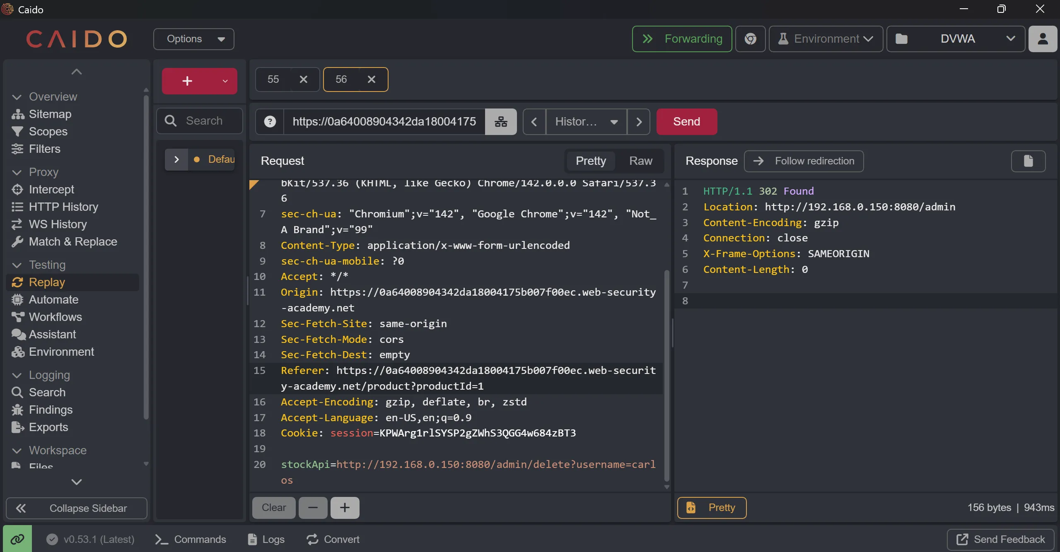Open Match & Replace tool
This screenshot has width=1060, height=552.
[72, 241]
